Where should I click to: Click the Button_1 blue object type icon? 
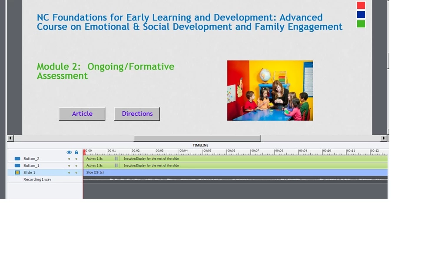[x=17, y=166]
